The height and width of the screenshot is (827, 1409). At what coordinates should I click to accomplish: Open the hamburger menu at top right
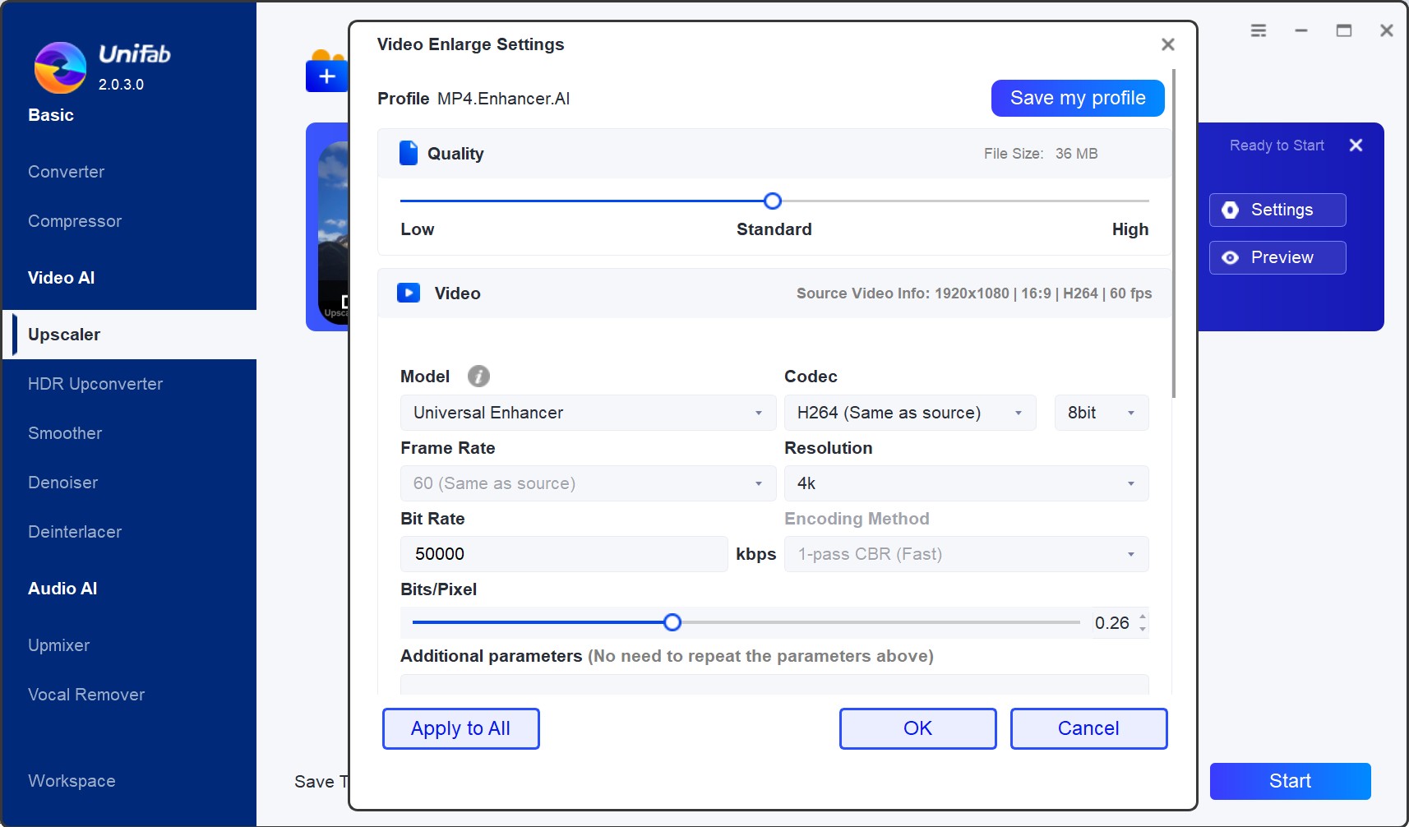pyautogui.click(x=1258, y=30)
